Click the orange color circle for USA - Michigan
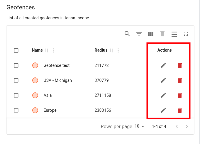This screenshot has width=200, height=144. (35, 80)
